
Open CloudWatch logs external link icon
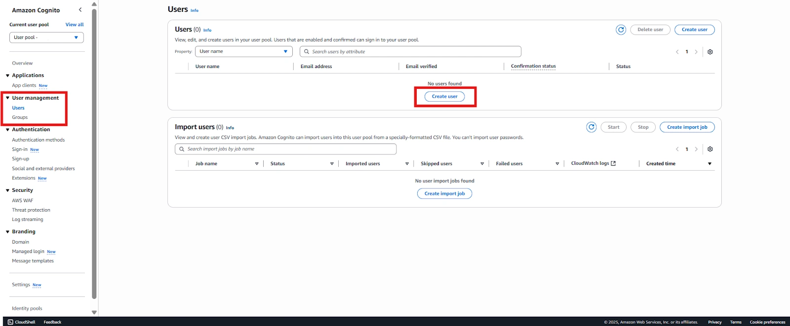(613, 163)
